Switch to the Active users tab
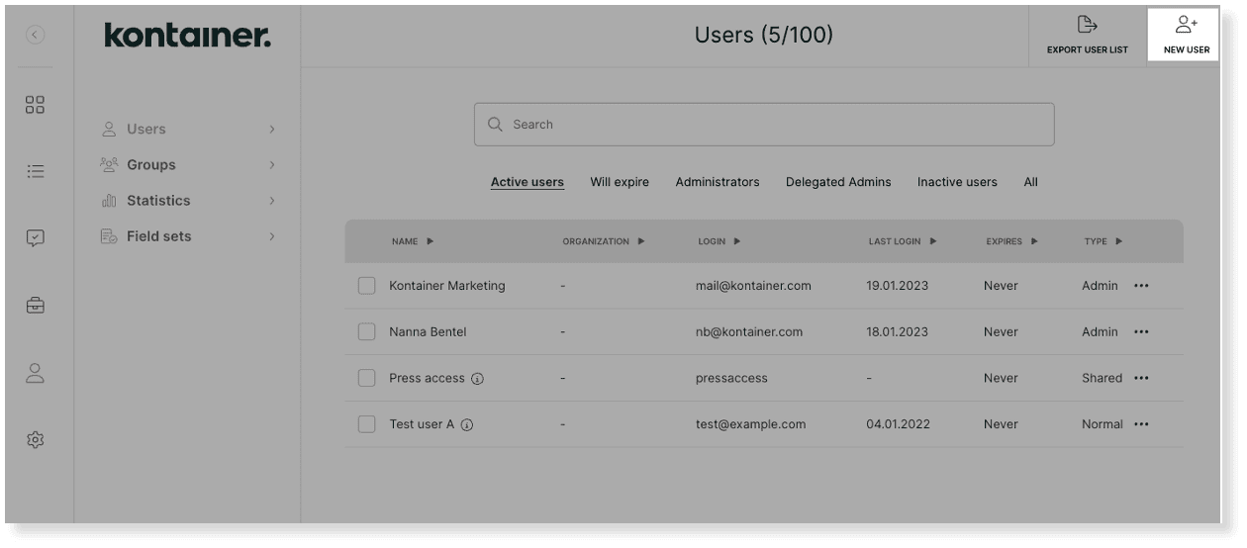Screen dimensions: 1247x548 click(528, 182)
